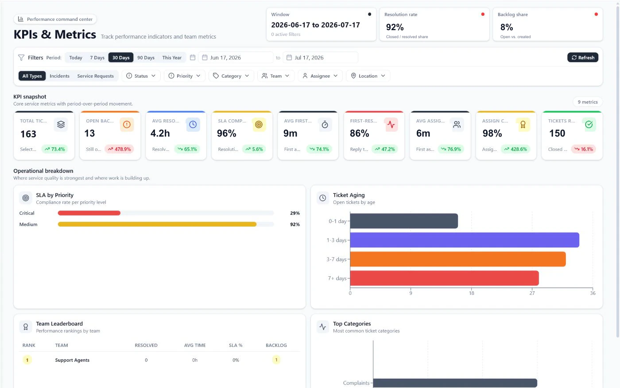Click the red dot on Backlog share card
Image resolution: width=620 pixels, height=388 pixels.
pyautogui.click(x=596, y=14)
